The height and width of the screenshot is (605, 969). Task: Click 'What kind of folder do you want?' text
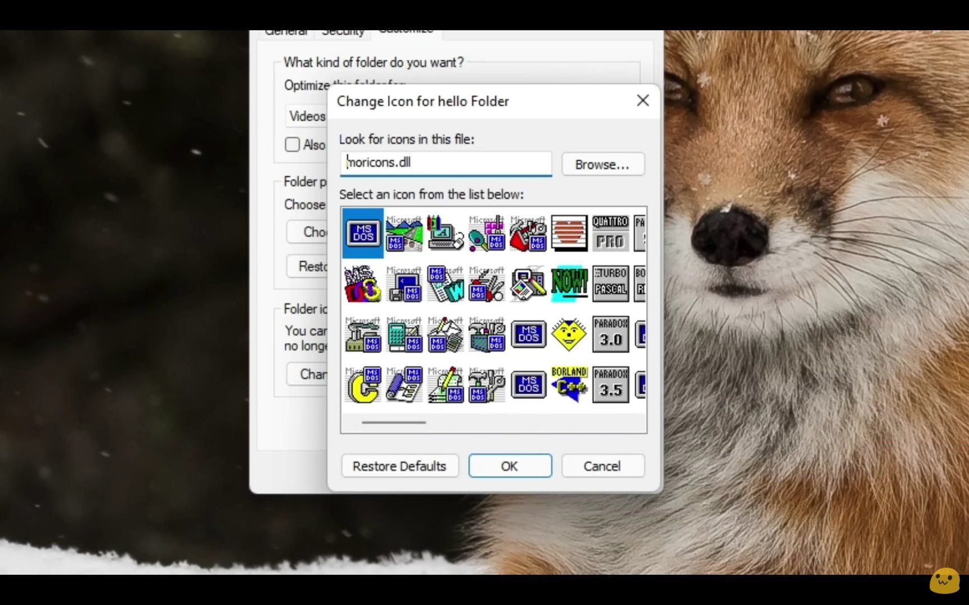[373, 62]
